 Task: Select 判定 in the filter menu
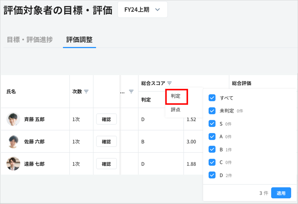tap(176, 96)
